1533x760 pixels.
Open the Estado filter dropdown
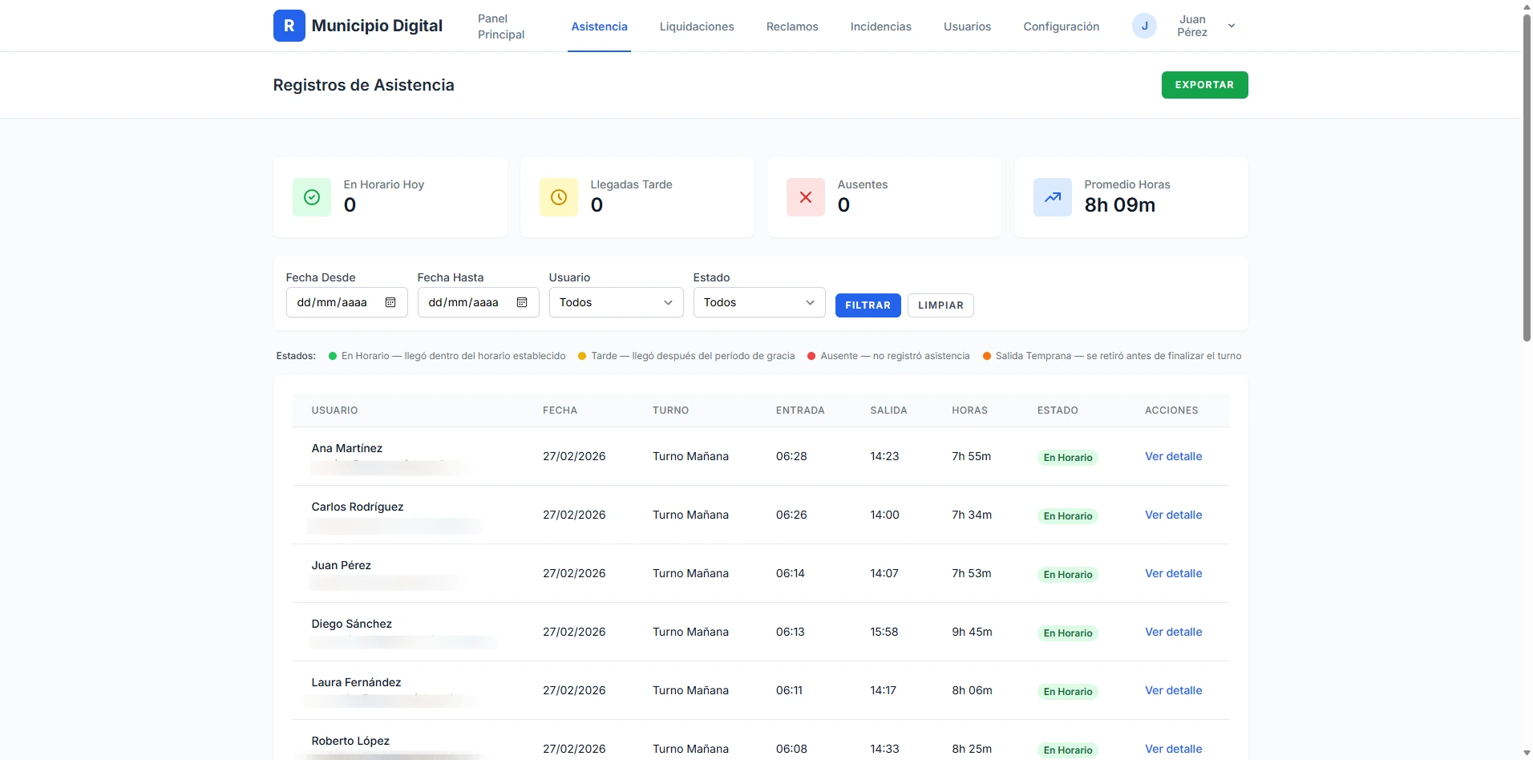click(759, 302)
